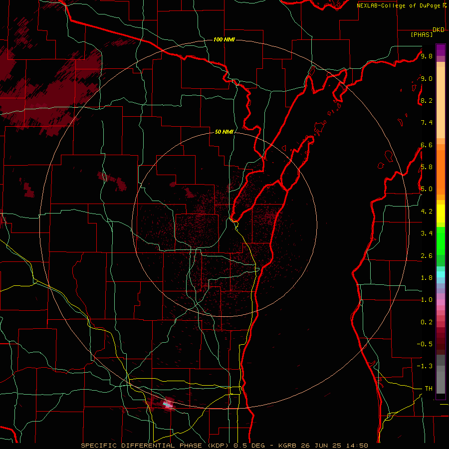The height and width of the screenshot is (449, 449).
Task: Click the 100 NMI range ring label
Action: pyautogui.click(x=224, y=39)
